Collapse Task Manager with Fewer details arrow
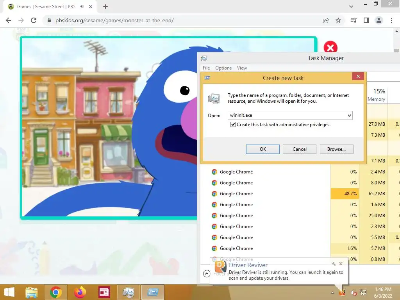The height and width of the screenshot is (300, 400). point(207,274)
